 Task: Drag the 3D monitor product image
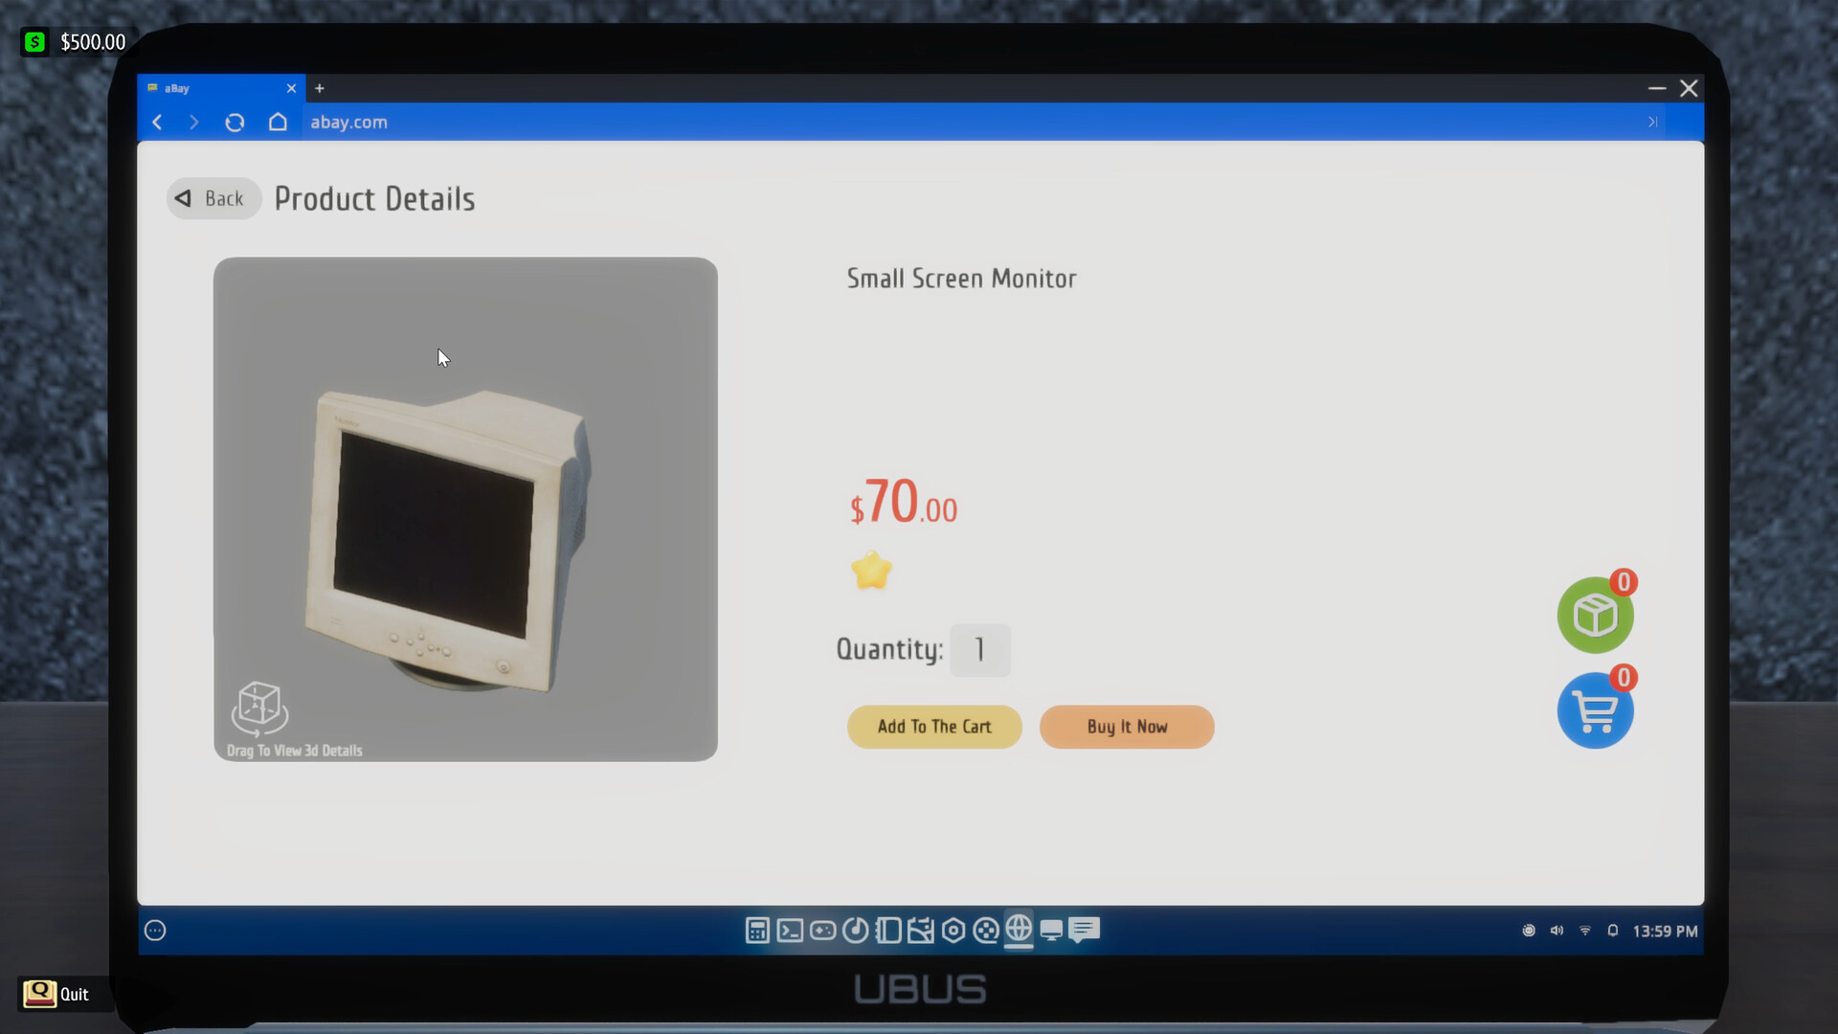click(x=467, y=508)
